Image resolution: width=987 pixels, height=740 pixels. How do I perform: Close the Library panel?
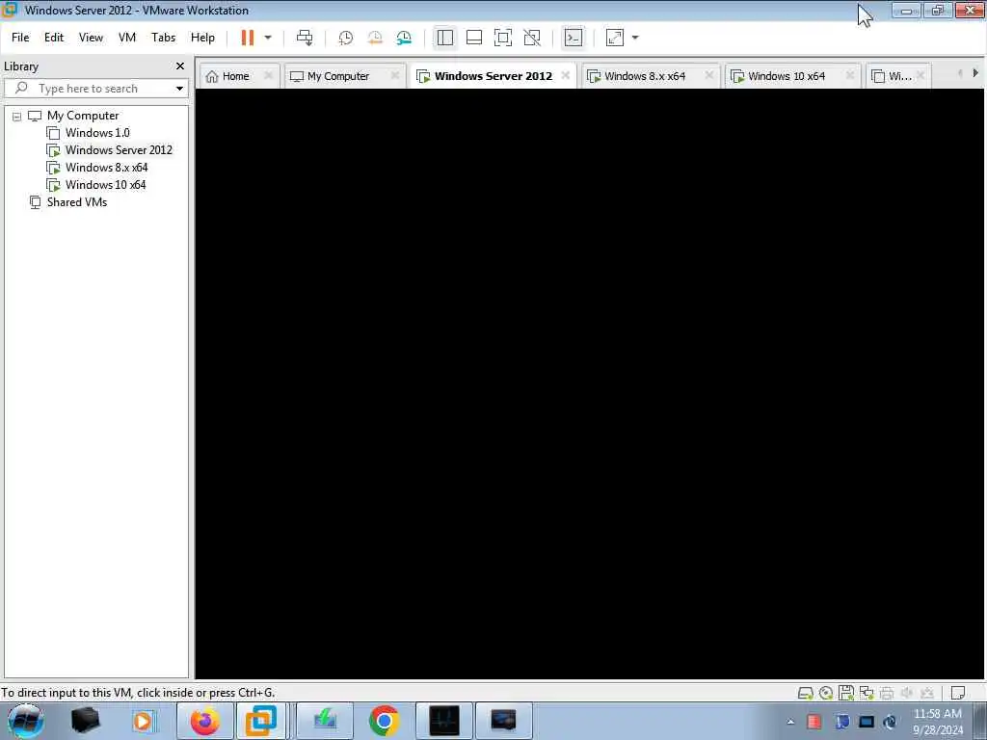coord(180,66)
